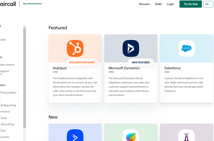Click the New section heading
Image resolution: width=214 pixels, height=141 pixels.
click(x=53, y=117)
